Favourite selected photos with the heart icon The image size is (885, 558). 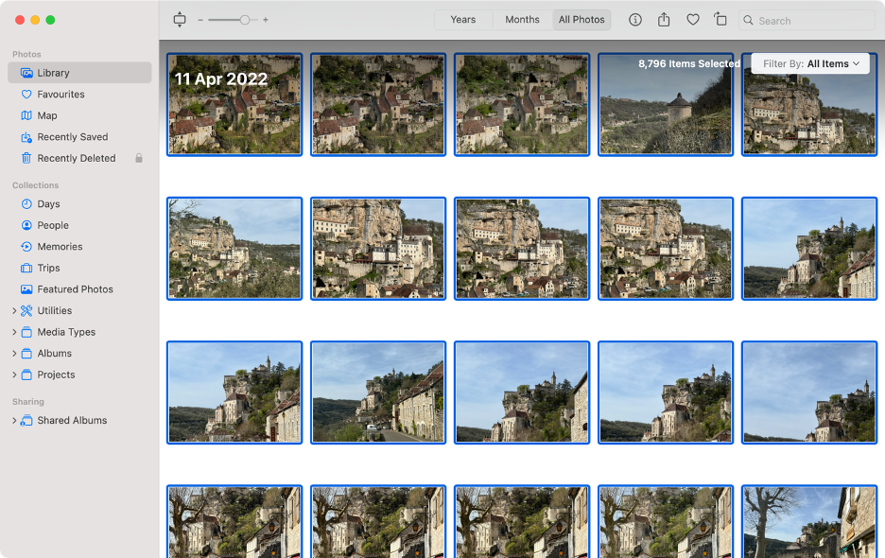[693, 19]
